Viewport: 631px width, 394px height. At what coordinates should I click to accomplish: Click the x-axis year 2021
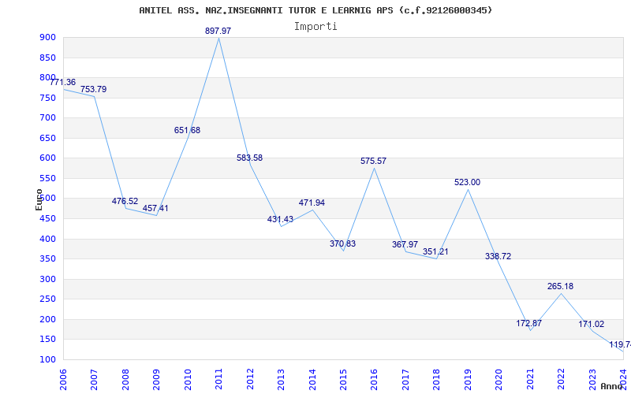point(530,380)
